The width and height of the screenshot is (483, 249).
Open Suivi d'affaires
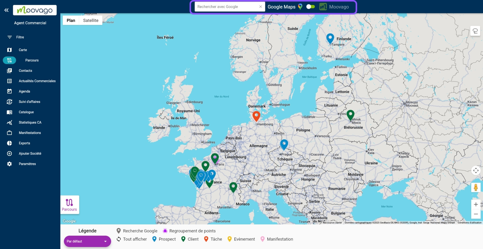point(29,102)
